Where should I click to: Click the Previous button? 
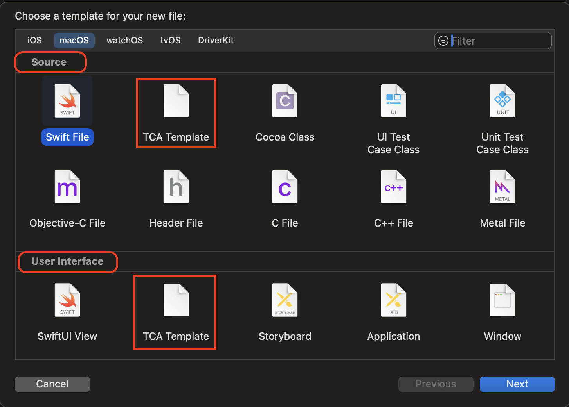[436, 384]
